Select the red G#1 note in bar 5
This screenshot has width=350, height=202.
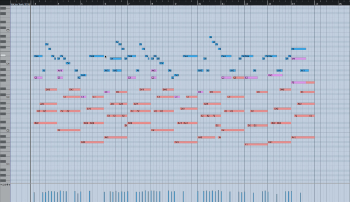point(92,142)
